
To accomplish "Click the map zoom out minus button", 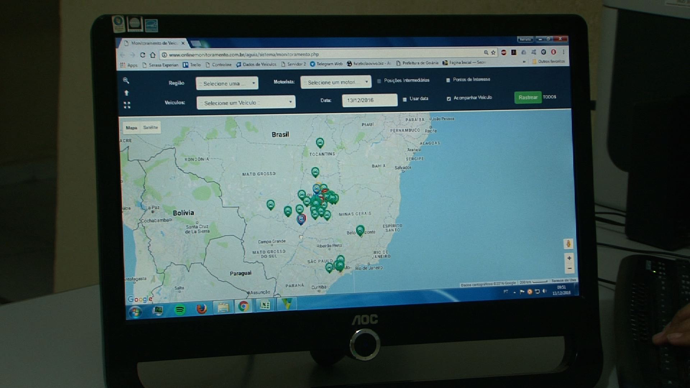I will pyautogui.click(x=570, y=268).
